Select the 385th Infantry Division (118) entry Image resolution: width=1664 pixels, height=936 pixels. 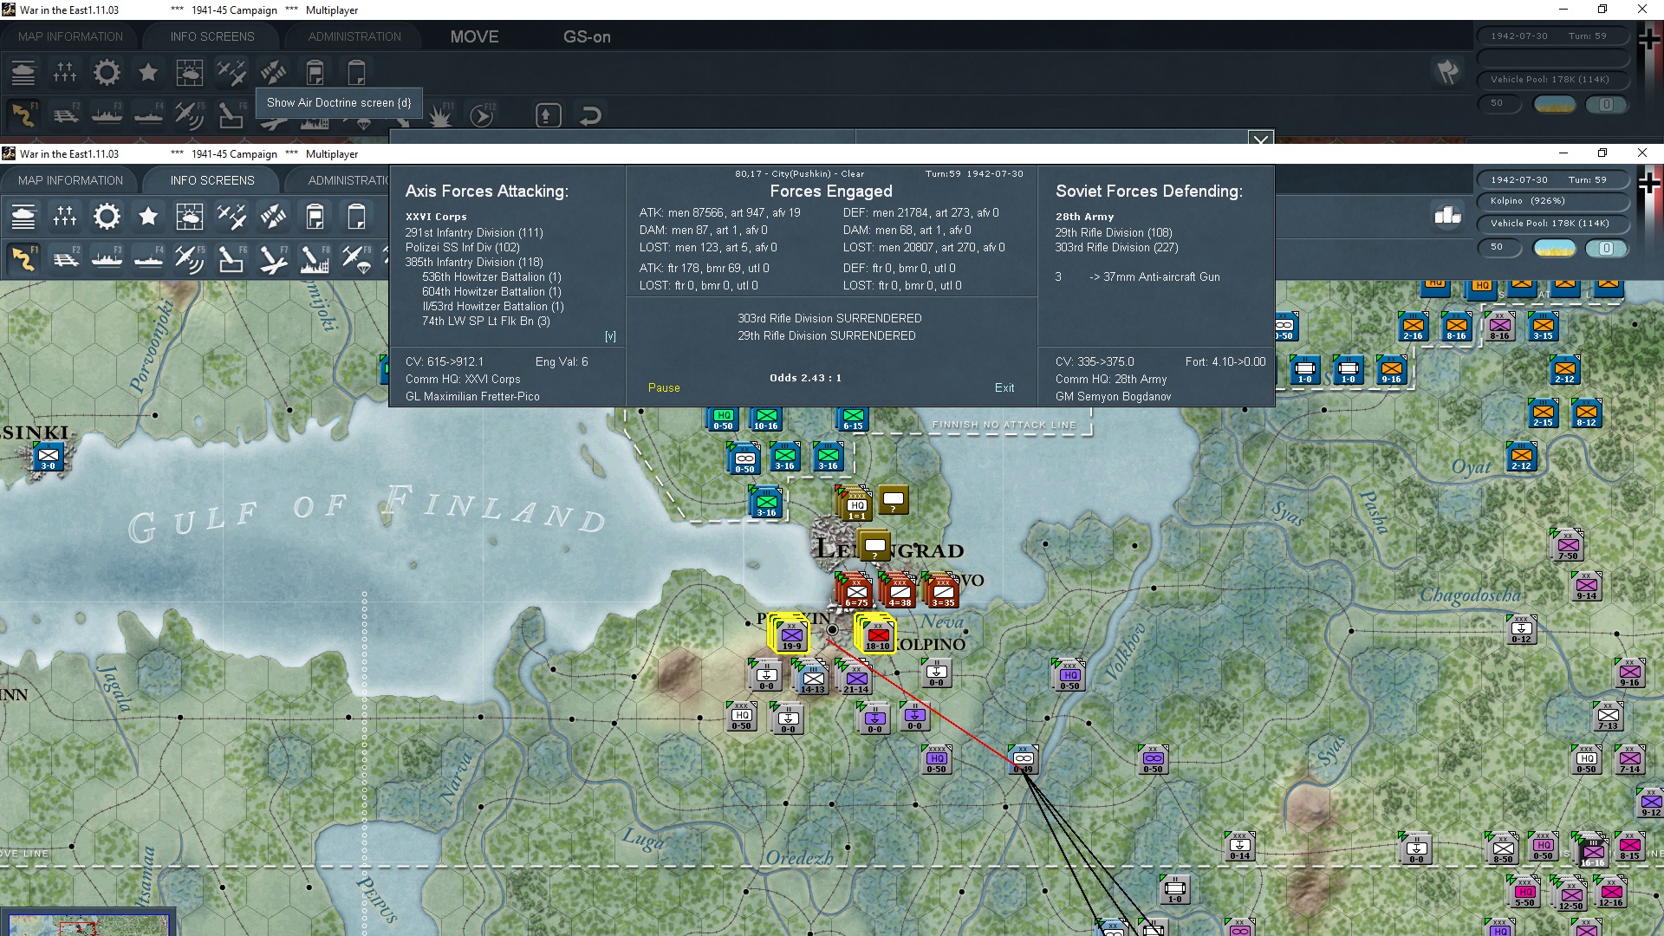click(474, 263)
